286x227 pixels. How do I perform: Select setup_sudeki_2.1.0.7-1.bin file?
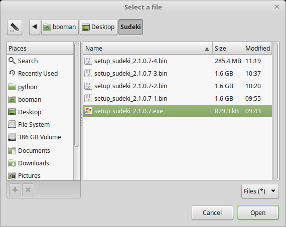[178, 99]
